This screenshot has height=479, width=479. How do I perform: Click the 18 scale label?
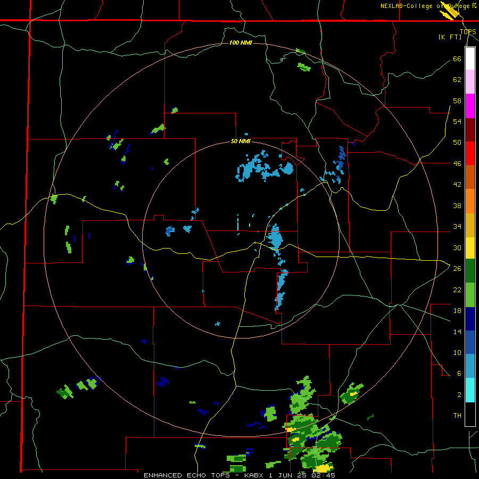[x=457, y=311]
